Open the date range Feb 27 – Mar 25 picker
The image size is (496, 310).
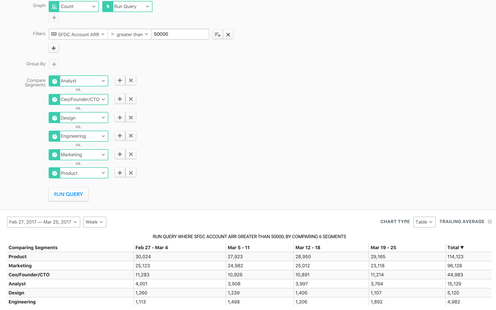[43, 222]
